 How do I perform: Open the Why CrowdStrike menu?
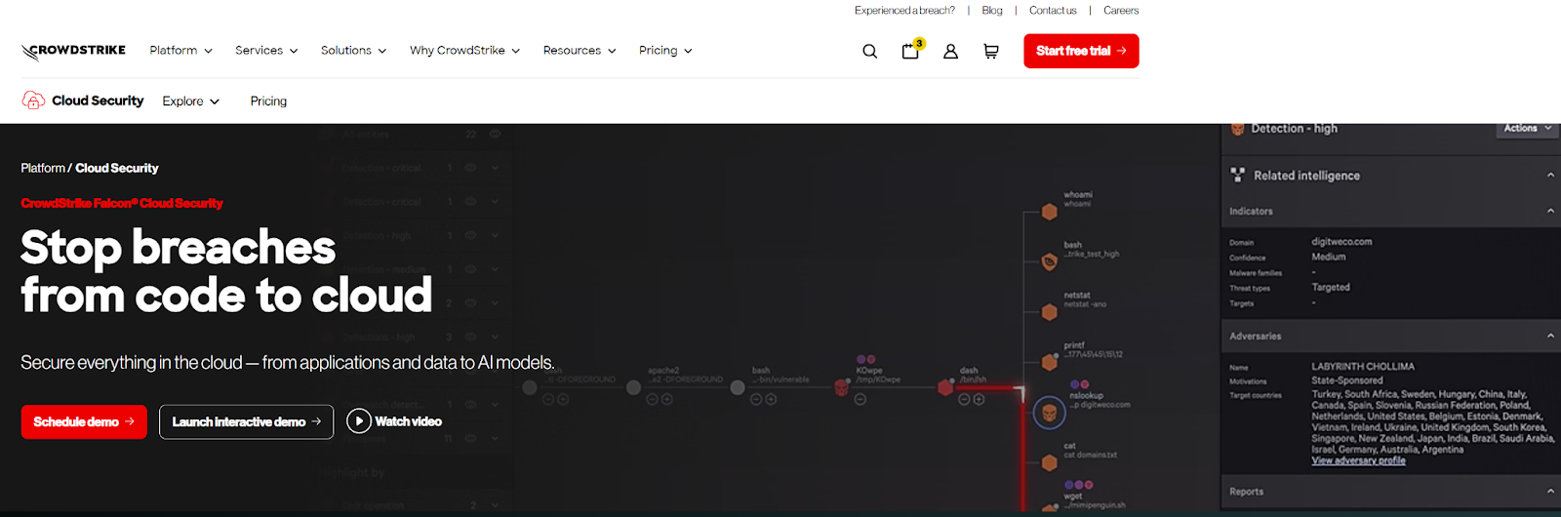pyautogui.click(x=464, y=51)
